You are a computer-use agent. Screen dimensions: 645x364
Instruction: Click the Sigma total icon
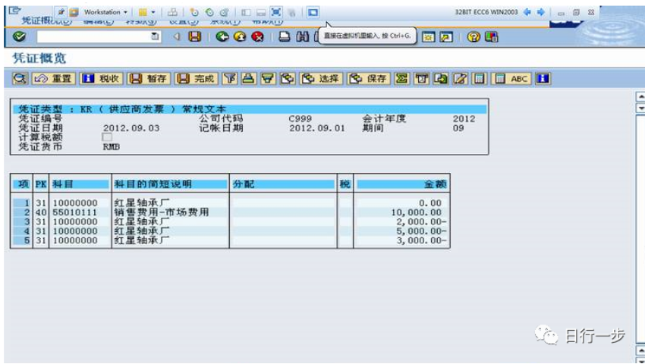click(x=401, y=78)
